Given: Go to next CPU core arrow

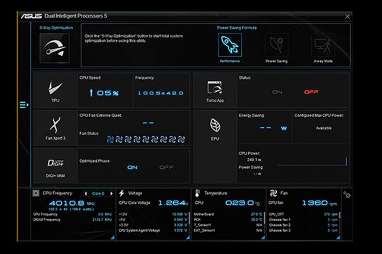Looking at the screenshot, I should pos(111,194).
